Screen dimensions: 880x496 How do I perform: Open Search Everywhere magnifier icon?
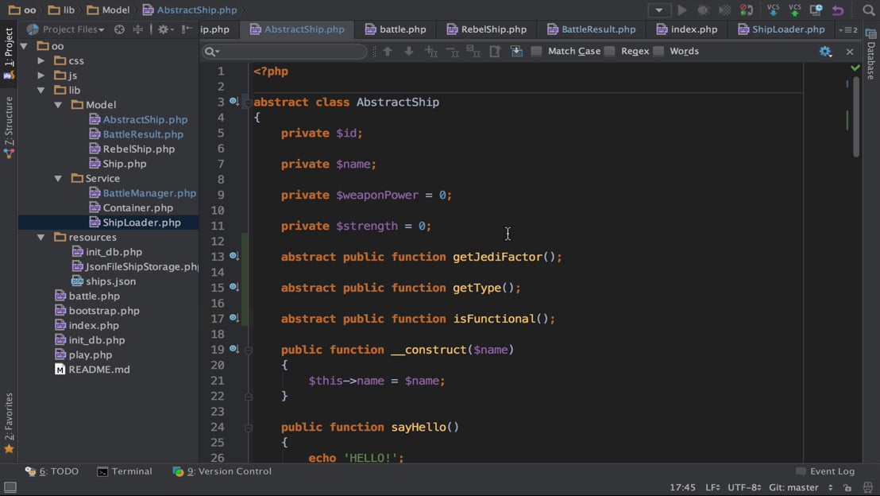tap(868, 10)
